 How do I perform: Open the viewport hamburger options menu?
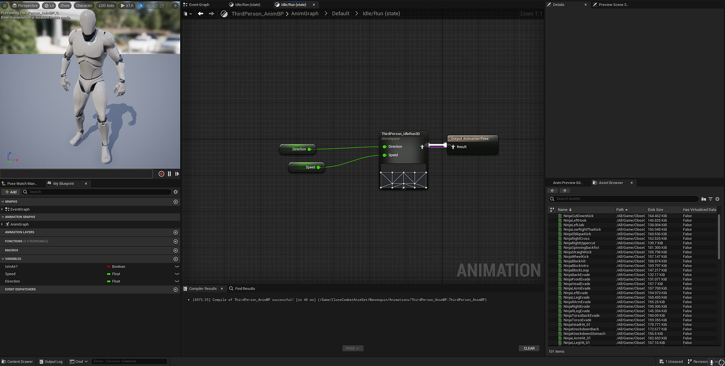(x=5, y=5)
